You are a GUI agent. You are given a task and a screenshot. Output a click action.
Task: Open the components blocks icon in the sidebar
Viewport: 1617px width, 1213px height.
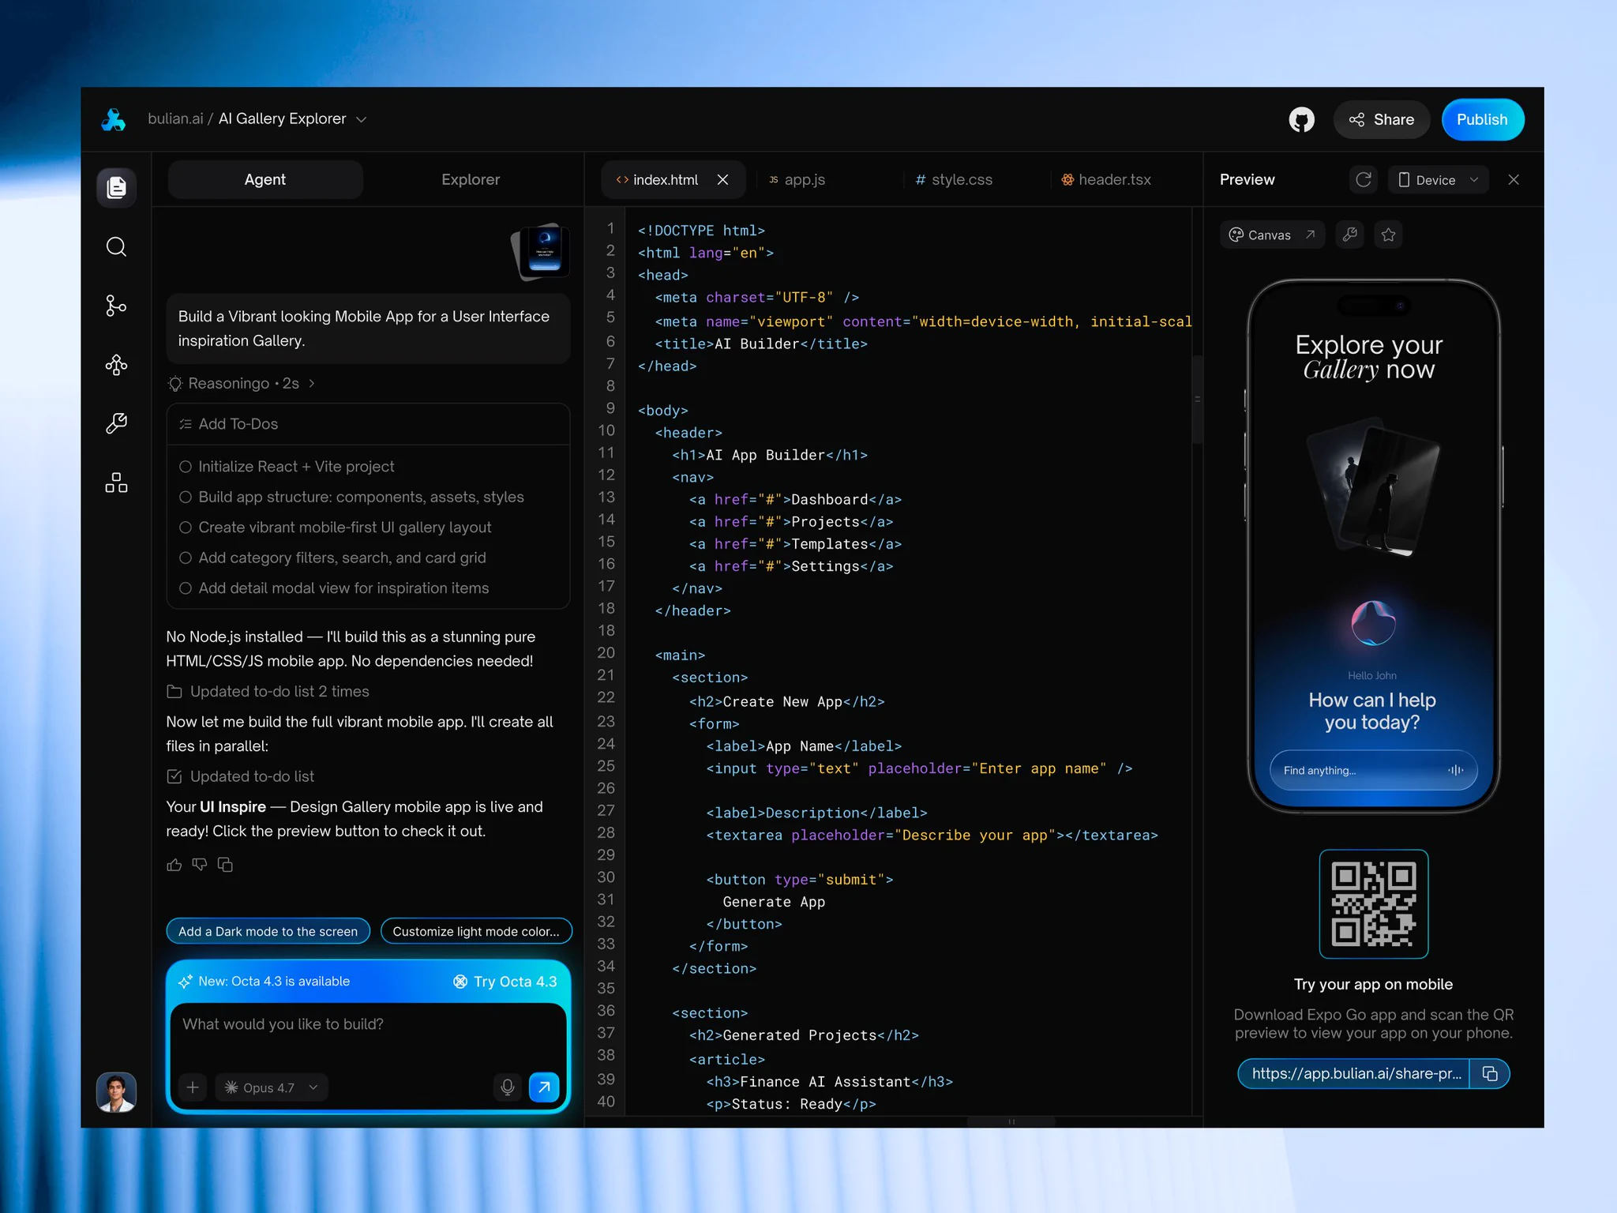point(116,483)
